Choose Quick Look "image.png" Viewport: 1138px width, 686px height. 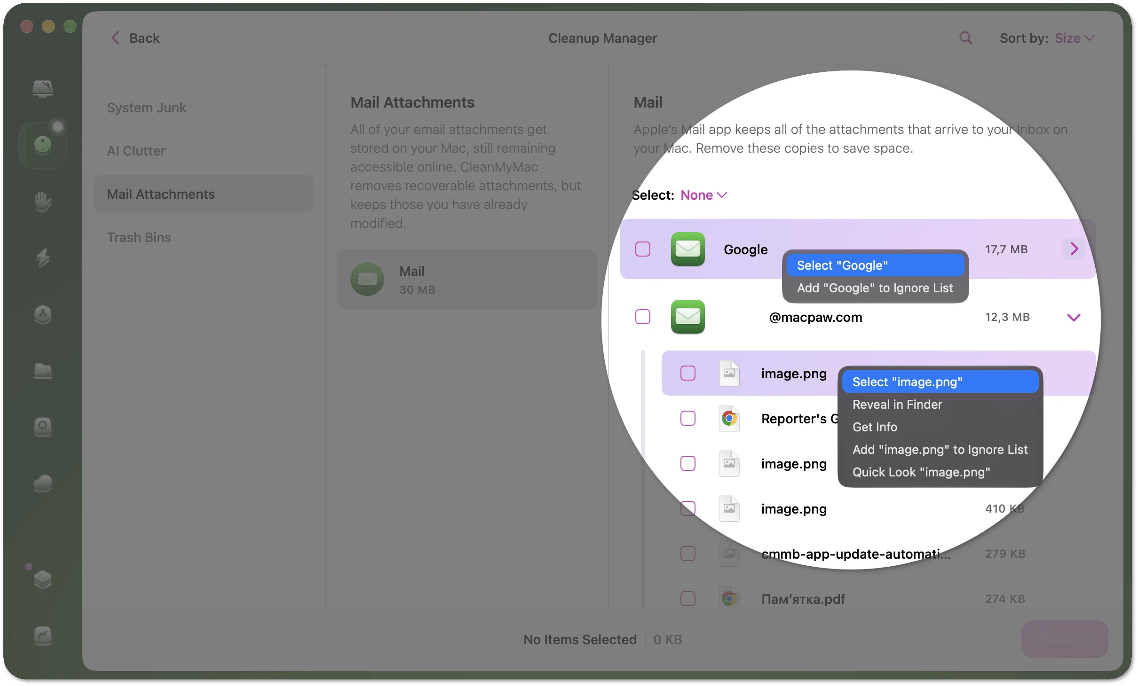(940, 472)
